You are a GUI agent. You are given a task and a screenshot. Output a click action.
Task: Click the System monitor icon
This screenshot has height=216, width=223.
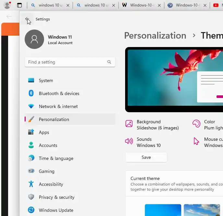pos(31,80)
